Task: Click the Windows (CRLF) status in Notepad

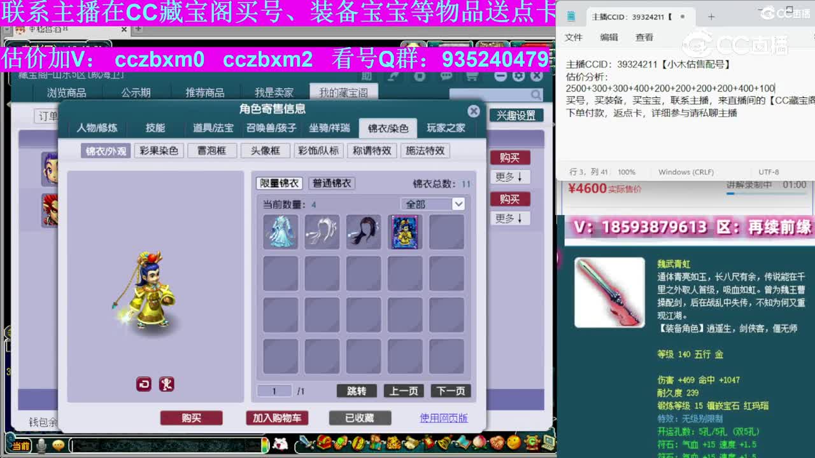Action: [x=686, y=172]
